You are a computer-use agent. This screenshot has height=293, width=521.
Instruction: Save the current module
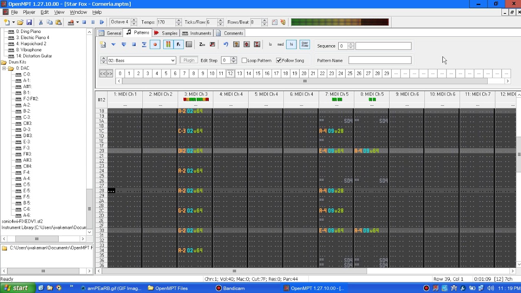(29, 22)
